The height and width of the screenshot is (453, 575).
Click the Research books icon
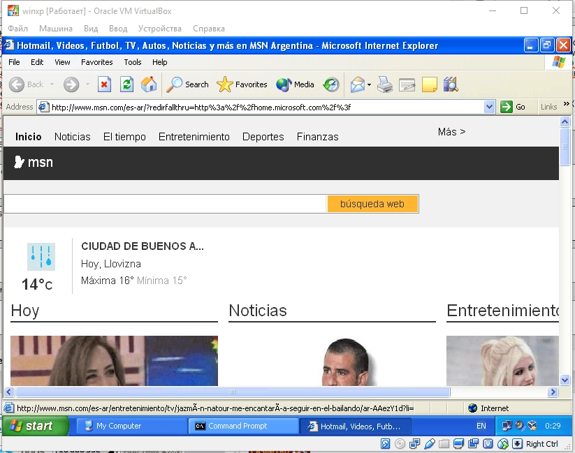(x=451, y=84)
